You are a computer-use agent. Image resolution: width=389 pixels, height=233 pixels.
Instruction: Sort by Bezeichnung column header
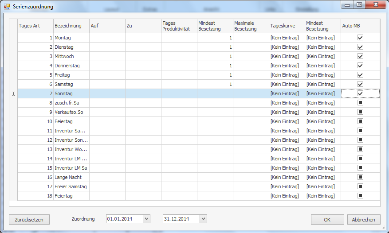71,26
